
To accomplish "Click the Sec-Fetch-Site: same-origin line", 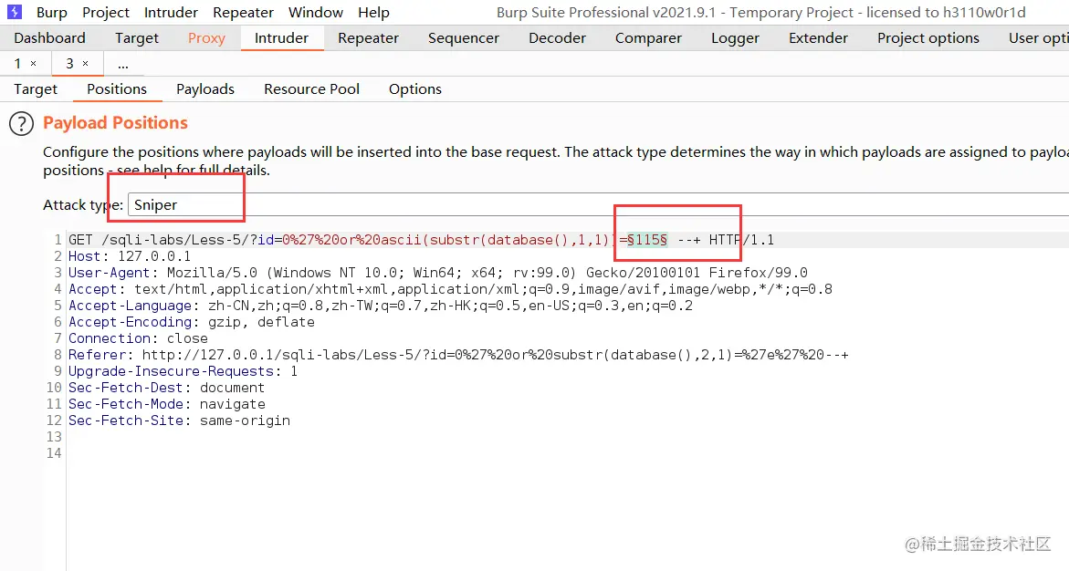I will coord(179,420).
